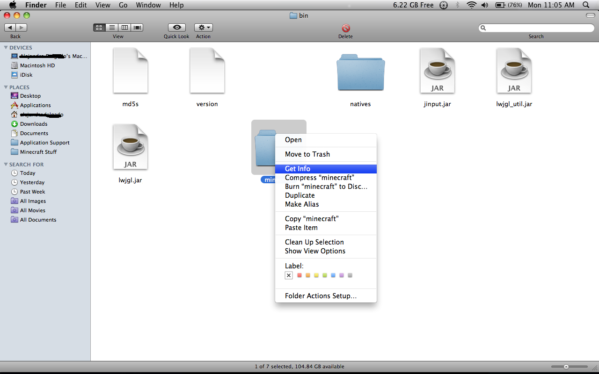Choose Clean Up Selection entry
This screenshot has width=599, height=374.
pos(326,242)
